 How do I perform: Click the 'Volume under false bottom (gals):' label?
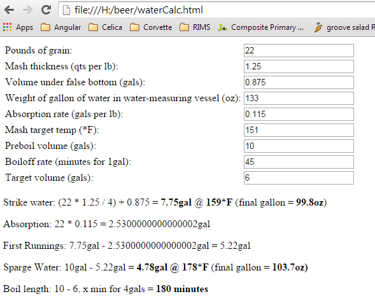75,82
